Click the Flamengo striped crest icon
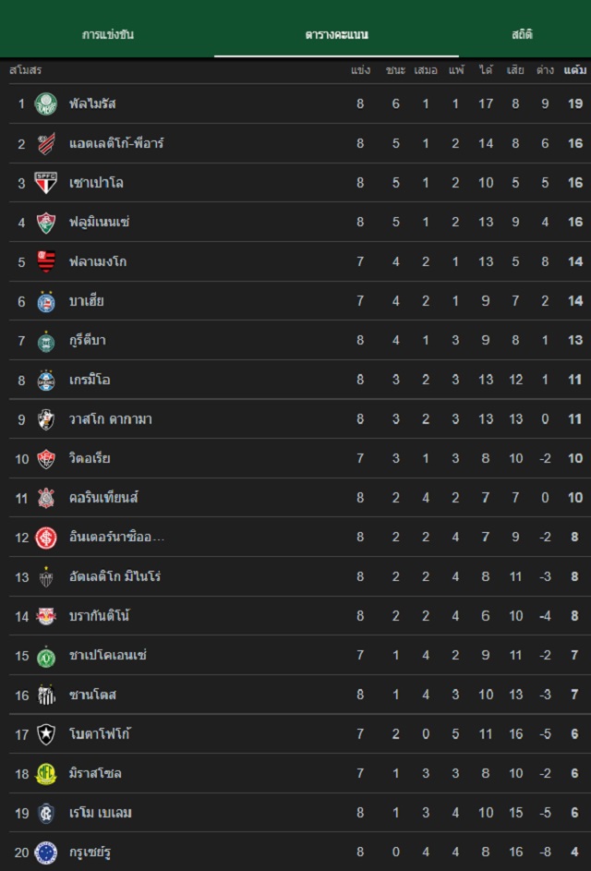591x871 pixels. [x=45, y=261]
